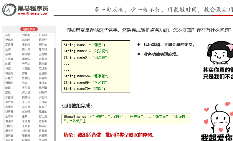Screen dimensions: 233x141
Task: Select 杨宇航 in the name list
Action: tap(43, 126)
